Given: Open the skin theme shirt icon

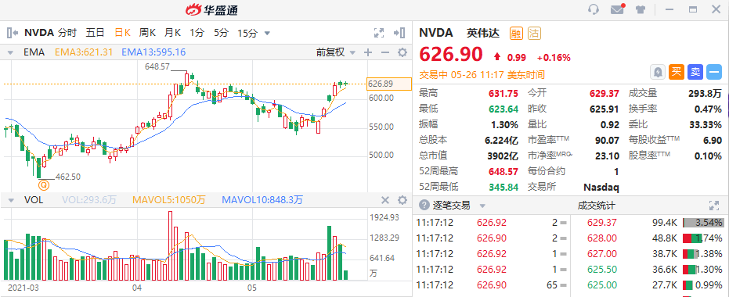Looking at the screenshot, I should (641, 9).
